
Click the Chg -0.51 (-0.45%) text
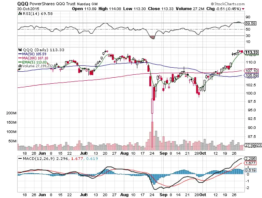(x=224, y=9)
